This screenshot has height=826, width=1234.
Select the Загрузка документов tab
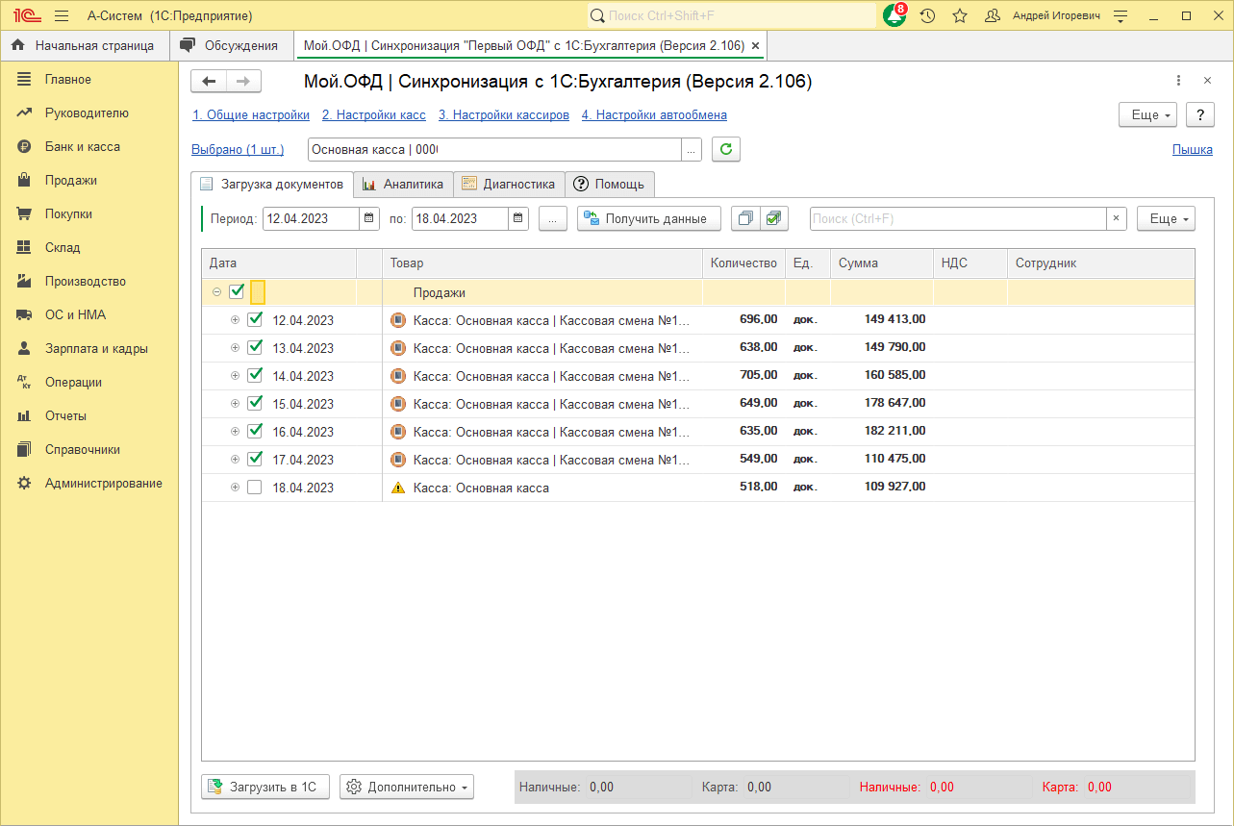point(272,184)
